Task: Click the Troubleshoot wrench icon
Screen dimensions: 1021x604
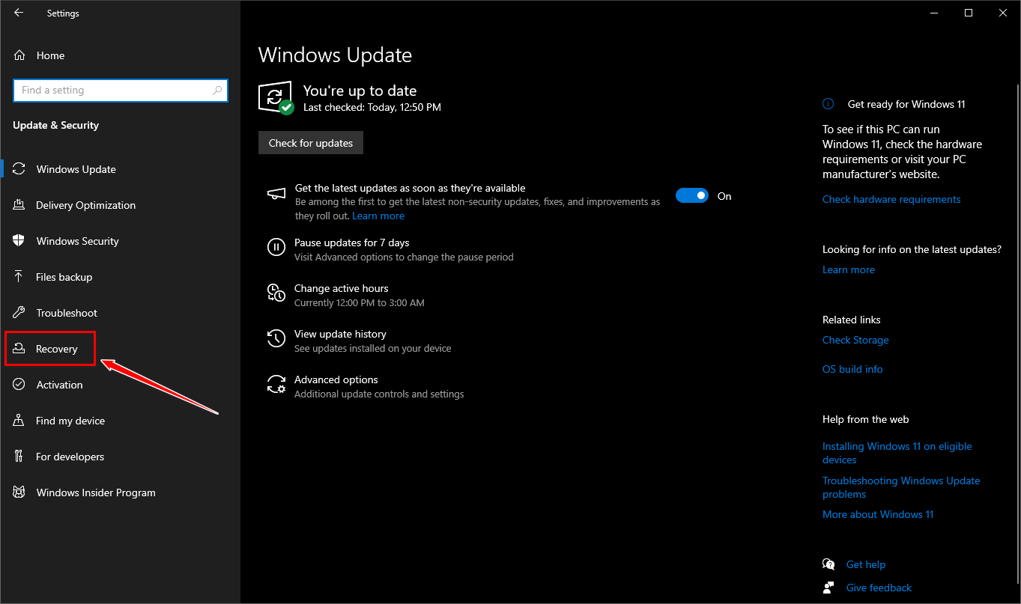Action: [x=19, y=313]
